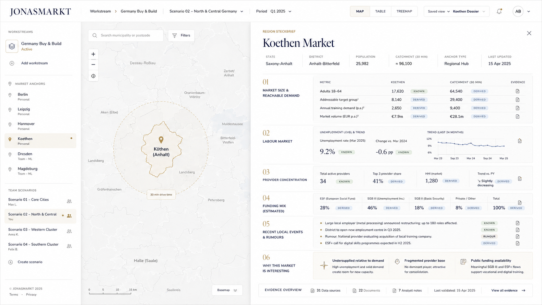Image resolution: width=542 pixels, height=305 pixels.
Task: Follow the View all evidence link
Action: pyautogui.click(x=508, y=290)
